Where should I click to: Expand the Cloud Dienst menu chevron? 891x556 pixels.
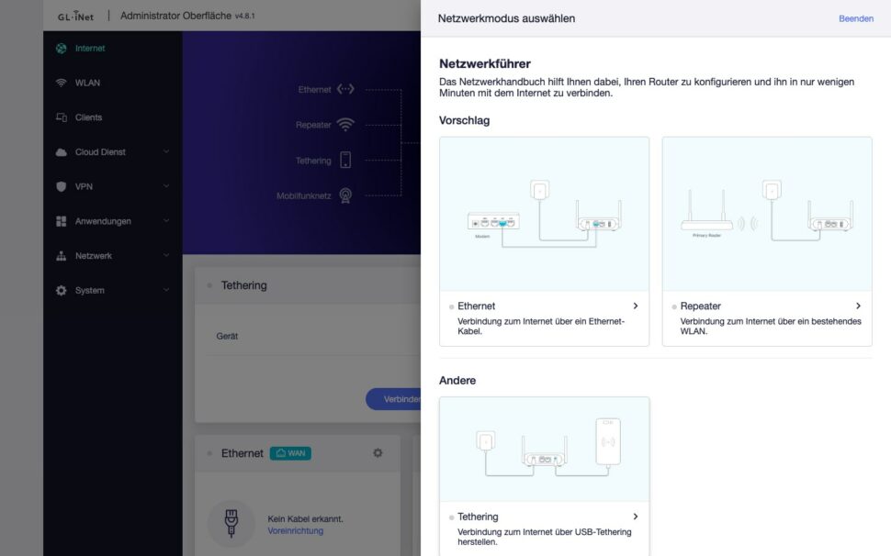click(x=166, y=151)
